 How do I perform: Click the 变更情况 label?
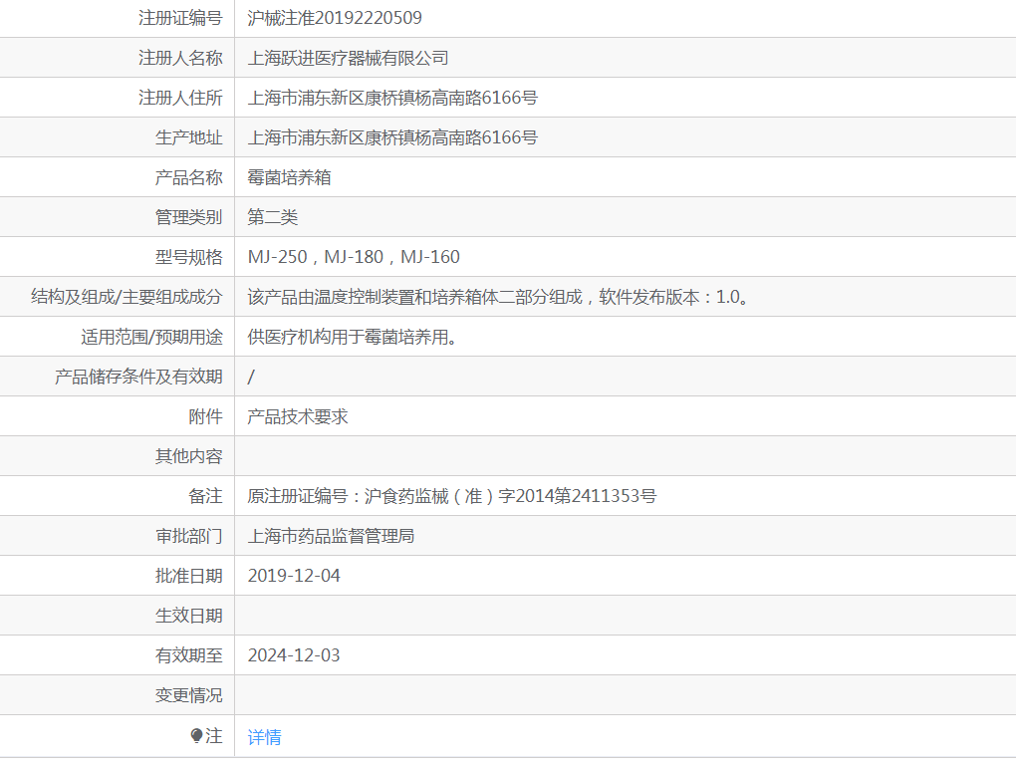(188, 695)
